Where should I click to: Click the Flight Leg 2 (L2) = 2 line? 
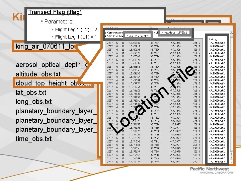76,29
